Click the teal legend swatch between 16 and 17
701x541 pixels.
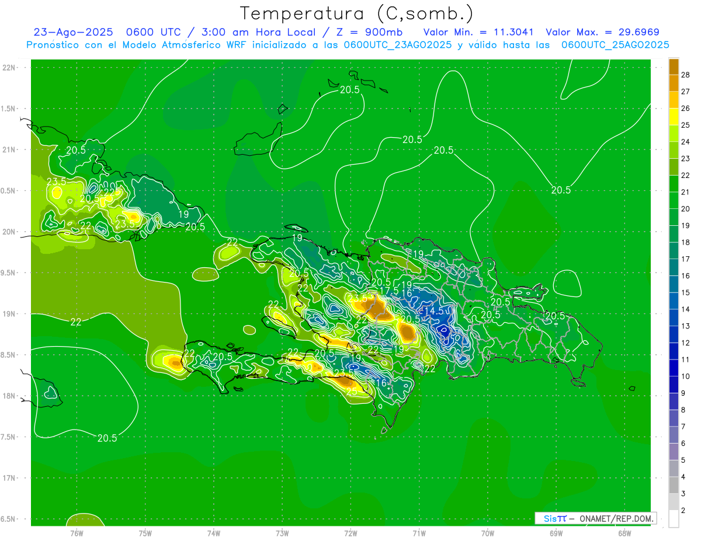coord(674,267)
